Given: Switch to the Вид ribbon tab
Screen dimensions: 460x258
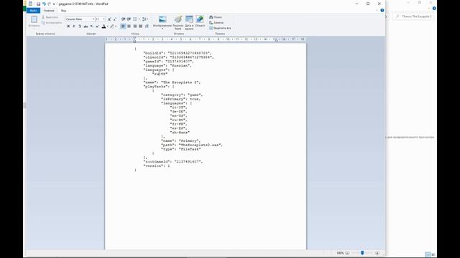Looking at the screenshot, I should click(63, 11).
